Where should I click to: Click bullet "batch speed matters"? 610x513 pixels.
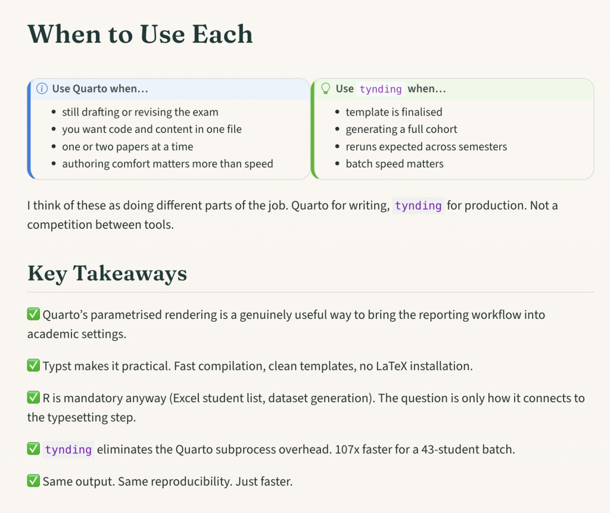pos(394,164)
